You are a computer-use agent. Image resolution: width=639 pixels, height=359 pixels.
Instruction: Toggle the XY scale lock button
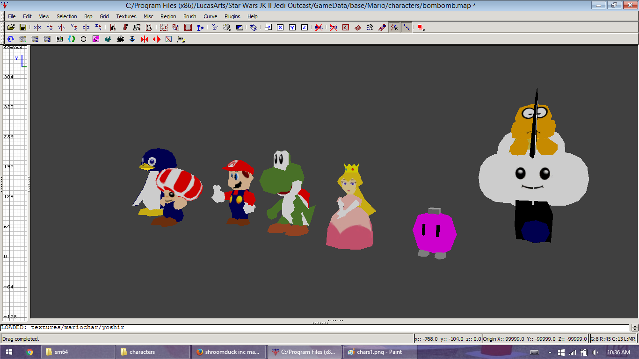pyautogui.click(x=23, y=39)
